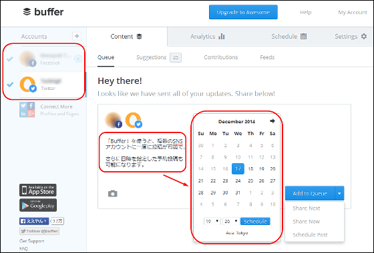Click the gear icon on Settings tab
Screen dimensions: 374x253
[364, 36]
